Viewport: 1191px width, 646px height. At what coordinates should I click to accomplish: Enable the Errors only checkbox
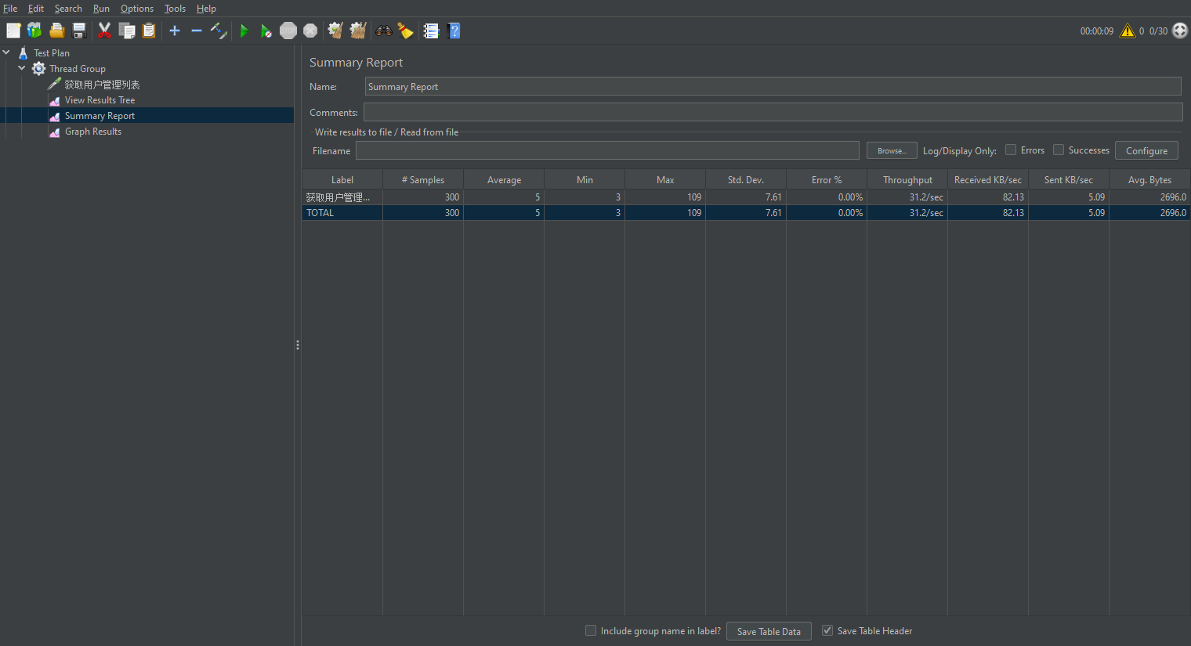point(1011,150)
